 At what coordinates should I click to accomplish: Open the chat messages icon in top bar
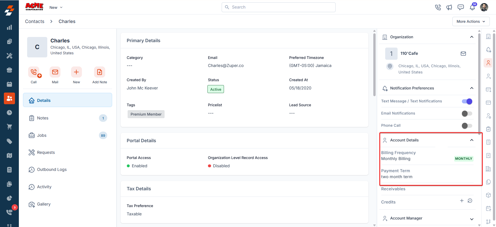pyautogui.click(x=461, y=7)
